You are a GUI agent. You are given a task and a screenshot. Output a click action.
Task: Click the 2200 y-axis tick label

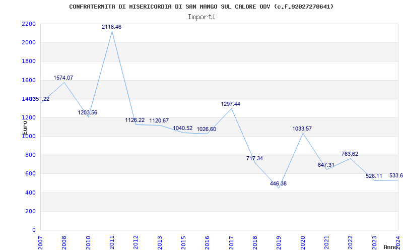pyautogui.click(x=29, y=24)
